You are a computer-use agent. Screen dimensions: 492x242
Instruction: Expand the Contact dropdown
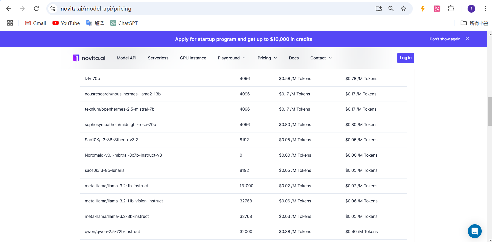tap(321, 58)
